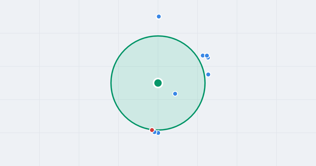Image resolution: width=316 pixels, height=166 pixels.
Task: Select the blue dot inside the green circle
Action: 175,94
